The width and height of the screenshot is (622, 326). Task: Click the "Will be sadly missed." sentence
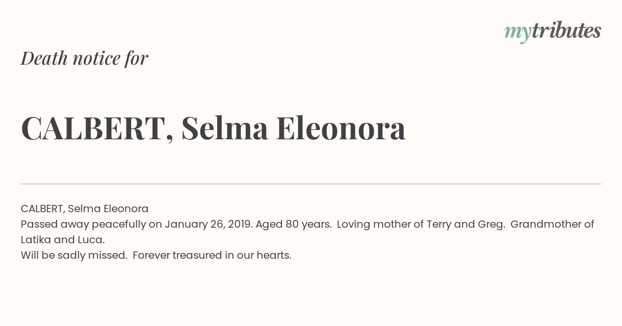coord(74,255)
